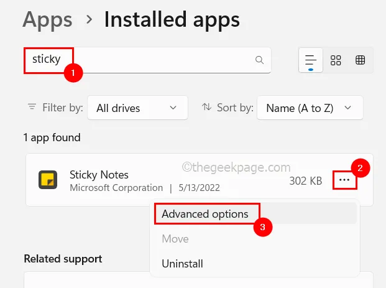Click the breadcrumb chevron separator

point(90,19)
